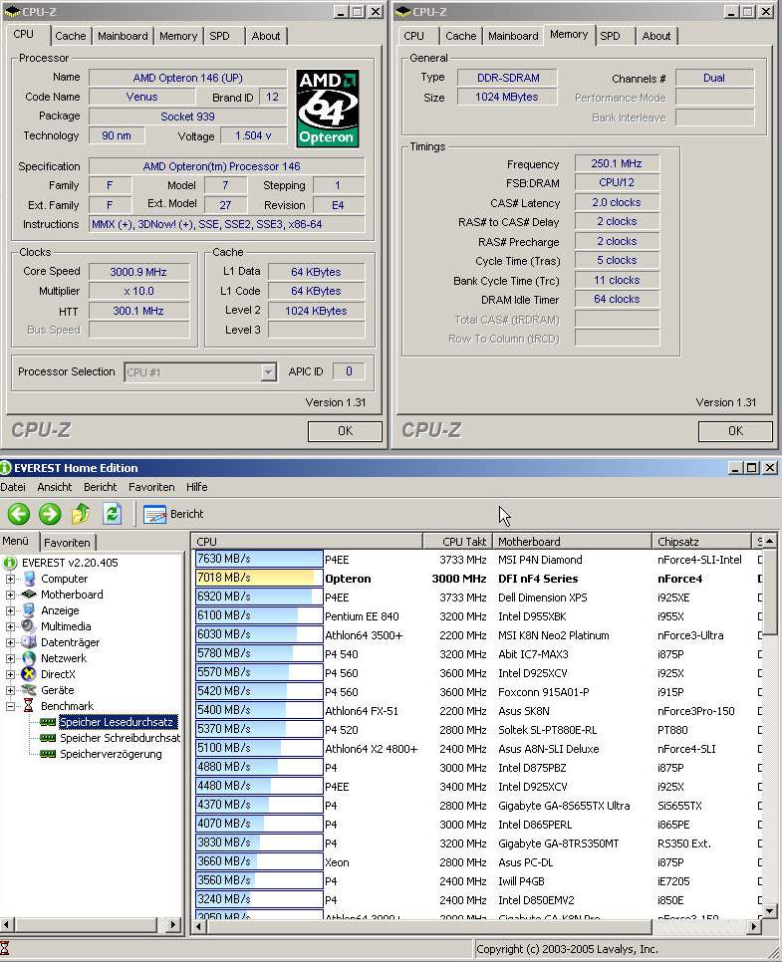
Task: Select the Datenträger tree node
Action: [70, 642]
